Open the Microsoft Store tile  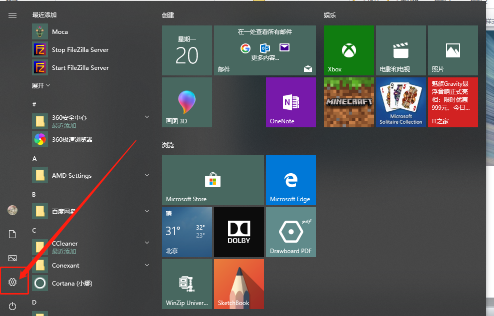(x=213, y=180)
